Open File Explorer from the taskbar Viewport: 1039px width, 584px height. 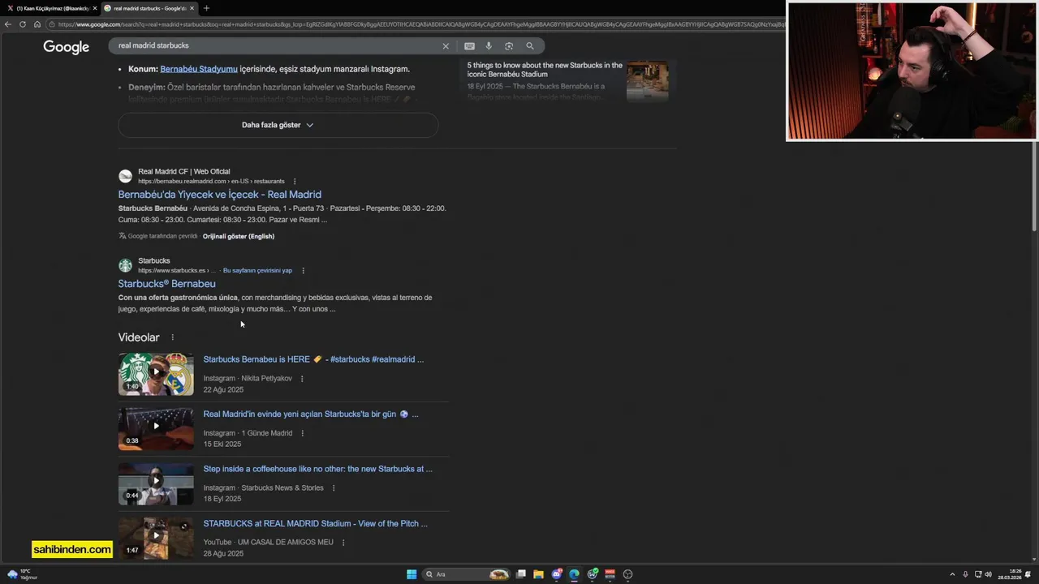pyautogui.click(x=538, y=574)
